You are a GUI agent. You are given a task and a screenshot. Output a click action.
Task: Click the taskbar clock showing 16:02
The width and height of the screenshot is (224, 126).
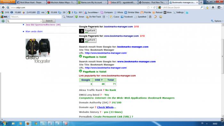215,123
